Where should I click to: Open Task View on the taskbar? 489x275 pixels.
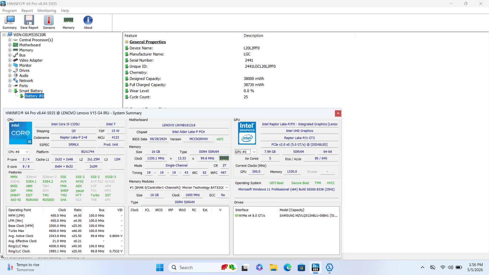pos(245,268)
